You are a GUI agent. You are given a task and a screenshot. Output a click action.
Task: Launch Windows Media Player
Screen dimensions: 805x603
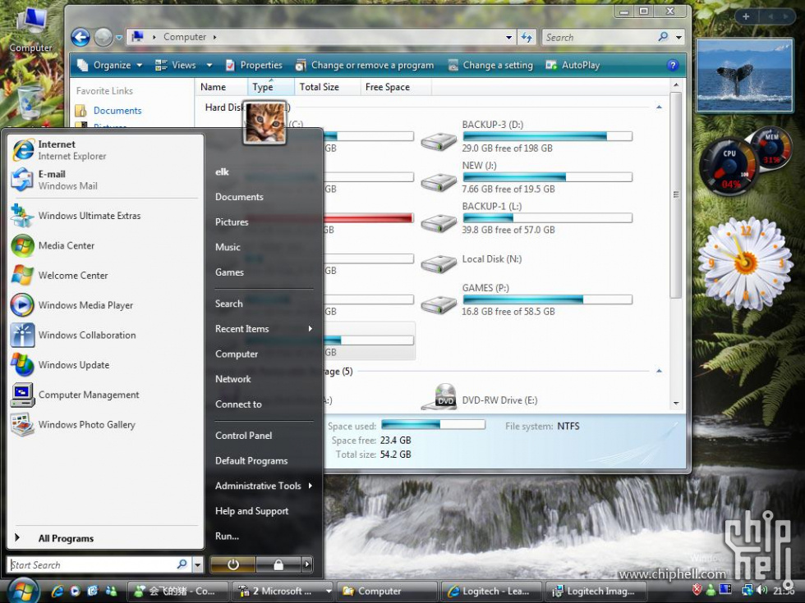105,305
